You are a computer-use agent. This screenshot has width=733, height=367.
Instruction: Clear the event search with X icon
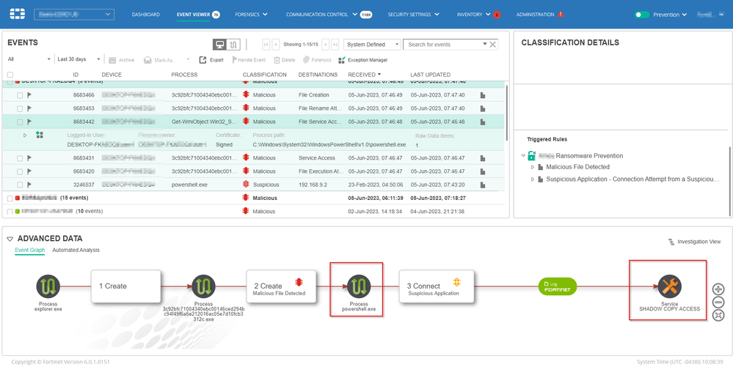pyautogui.click(x=492, y=45)
